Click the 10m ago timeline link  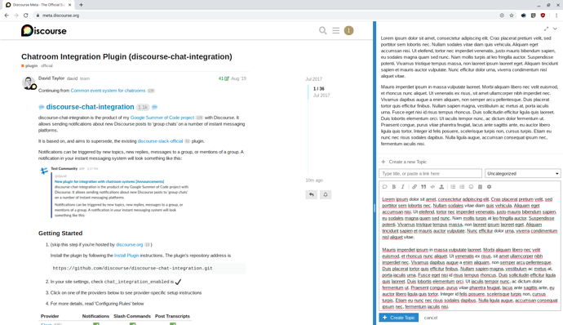[314, 180]
